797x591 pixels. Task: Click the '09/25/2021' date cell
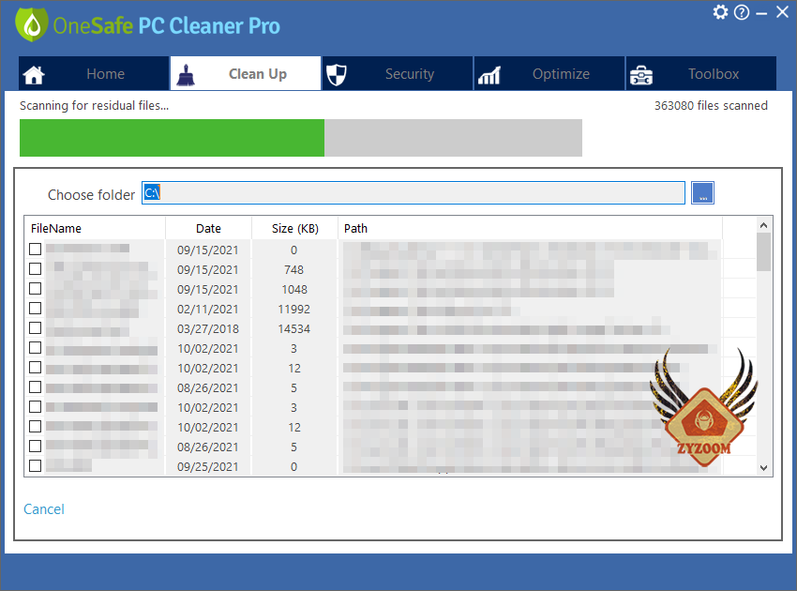coord(208,467)
